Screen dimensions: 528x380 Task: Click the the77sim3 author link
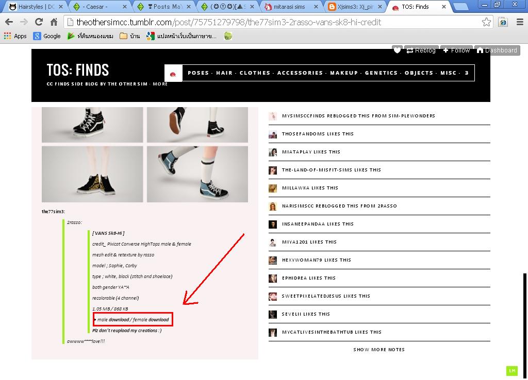click(53, 212)
